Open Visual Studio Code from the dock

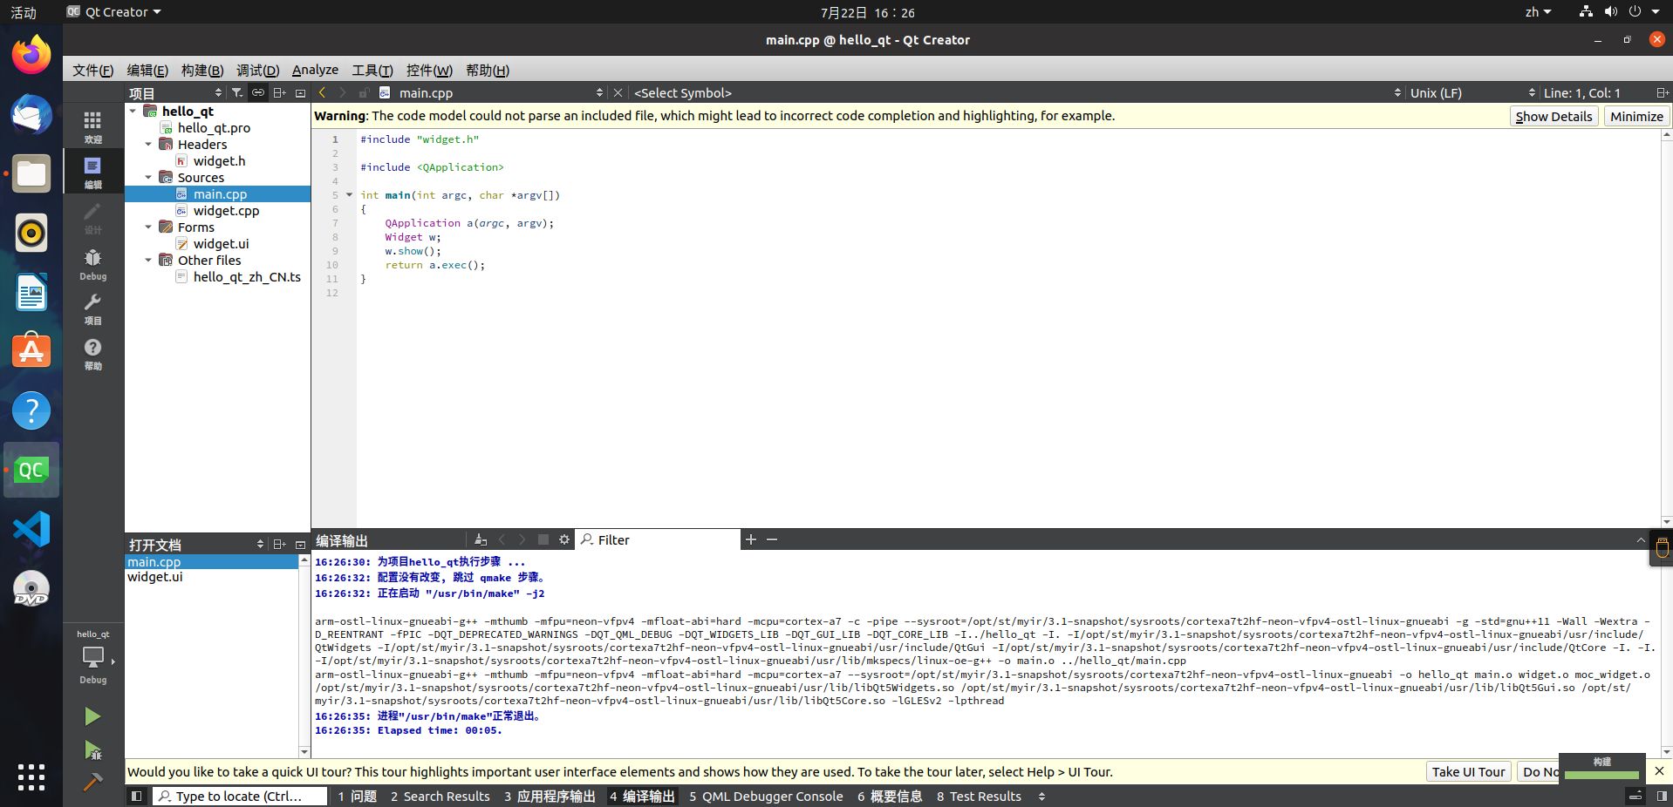tap(31, 529)
